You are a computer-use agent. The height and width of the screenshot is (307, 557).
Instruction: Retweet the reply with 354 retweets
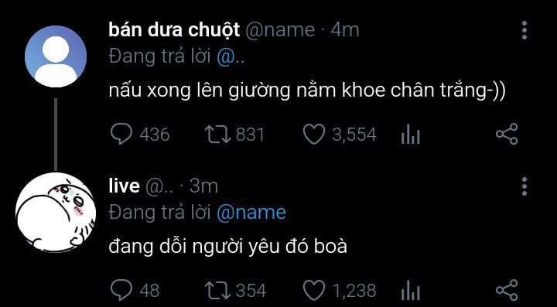pos(217,290)
